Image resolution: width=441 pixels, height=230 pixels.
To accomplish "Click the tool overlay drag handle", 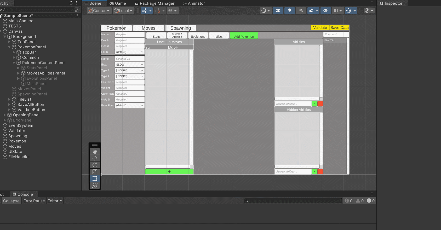I will click(x=95, y=145).
